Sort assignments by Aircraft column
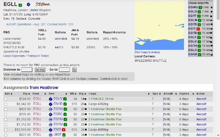Viewport: 220px width, 137px height. (x=170, y=94)
